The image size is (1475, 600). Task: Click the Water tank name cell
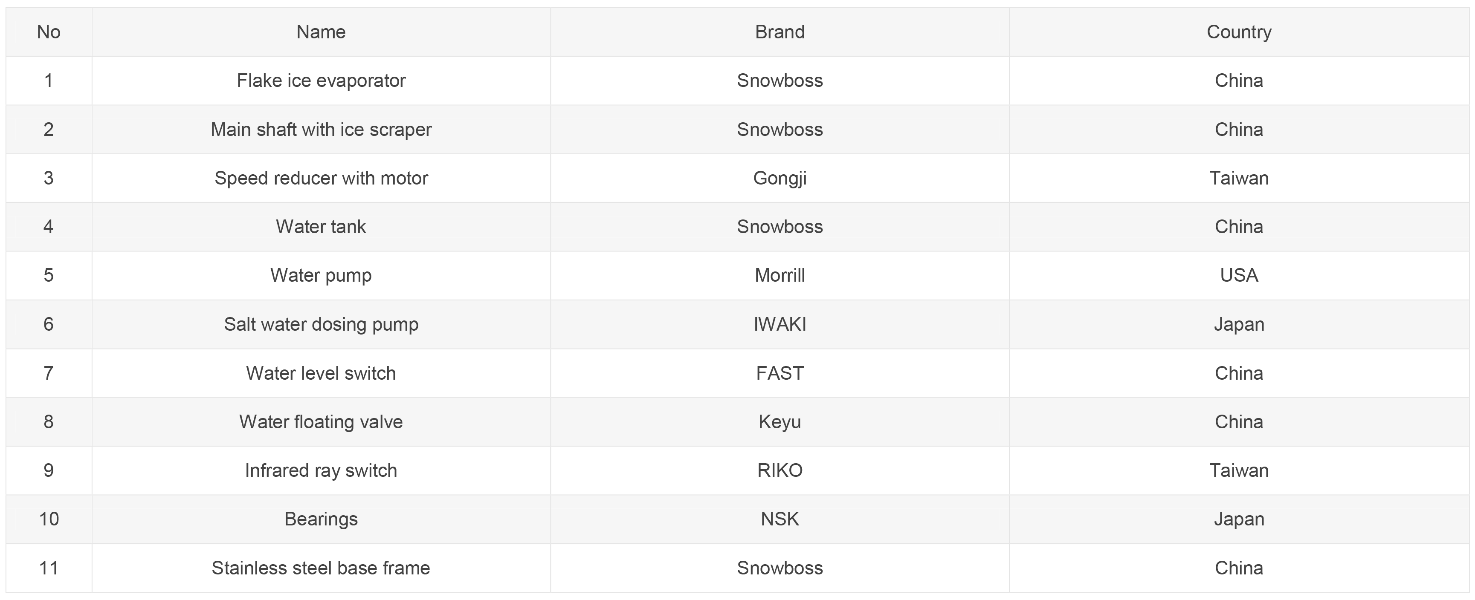(x=321, y=227)
